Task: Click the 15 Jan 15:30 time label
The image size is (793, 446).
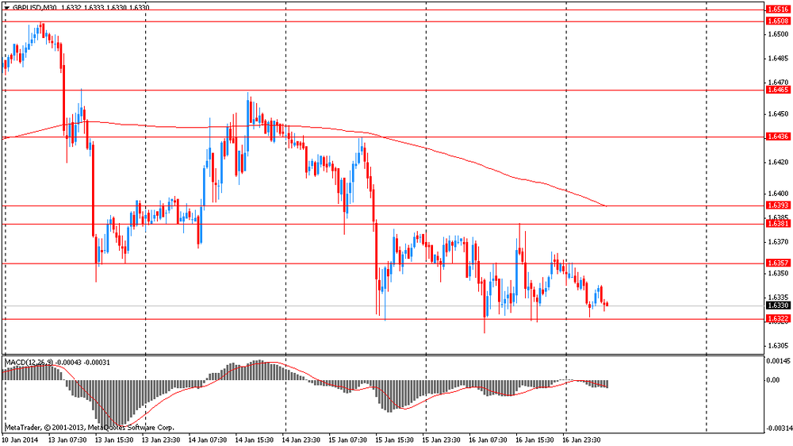Action: tap(394, 440)
